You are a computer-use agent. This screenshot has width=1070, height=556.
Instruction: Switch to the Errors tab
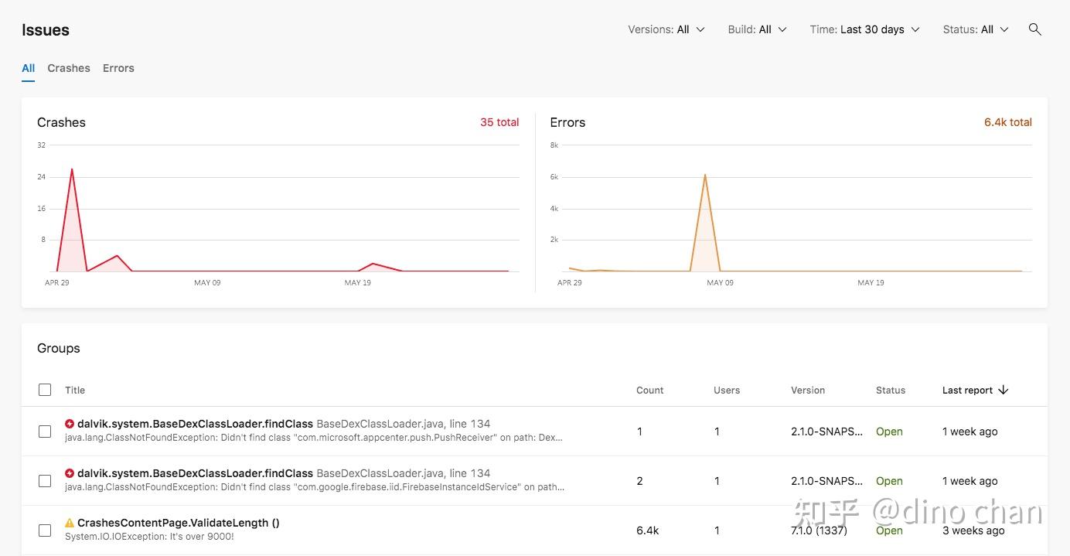[x=118, y=68]
